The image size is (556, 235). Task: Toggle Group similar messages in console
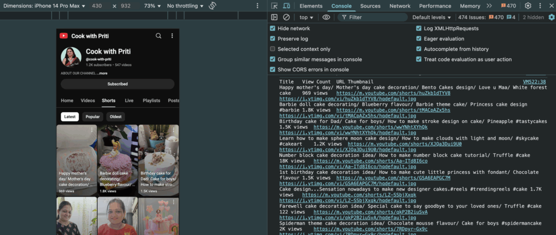click(x=273, y=59)
